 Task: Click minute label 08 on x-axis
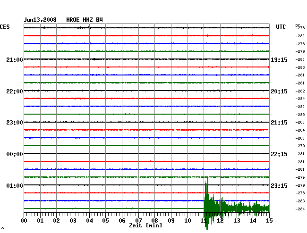(x=154, y=220)
